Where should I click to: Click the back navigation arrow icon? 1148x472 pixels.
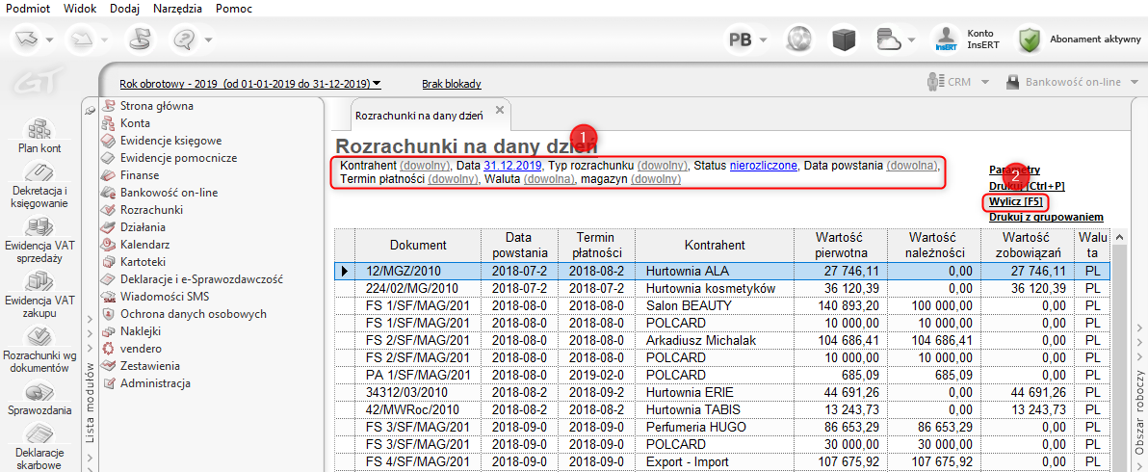point(27,39)
